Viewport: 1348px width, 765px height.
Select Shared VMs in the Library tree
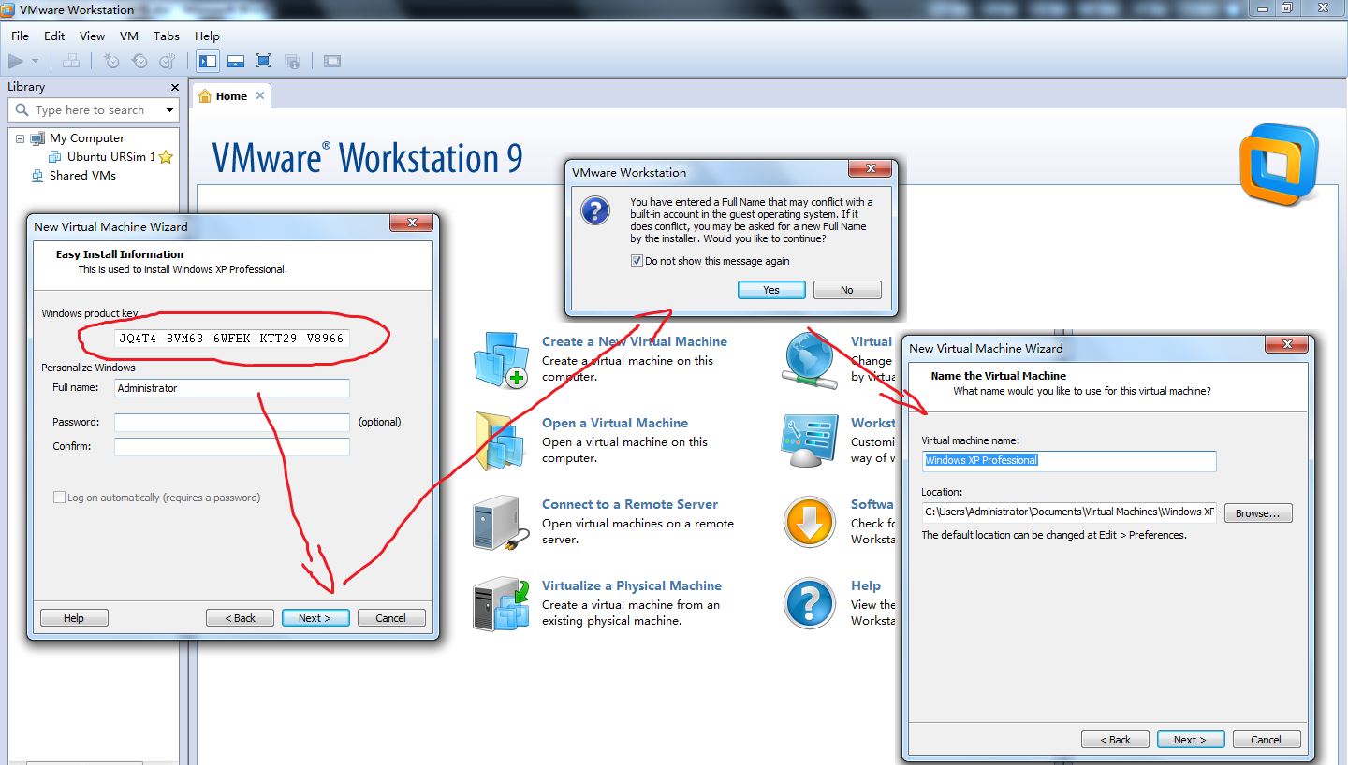[82, 175]
